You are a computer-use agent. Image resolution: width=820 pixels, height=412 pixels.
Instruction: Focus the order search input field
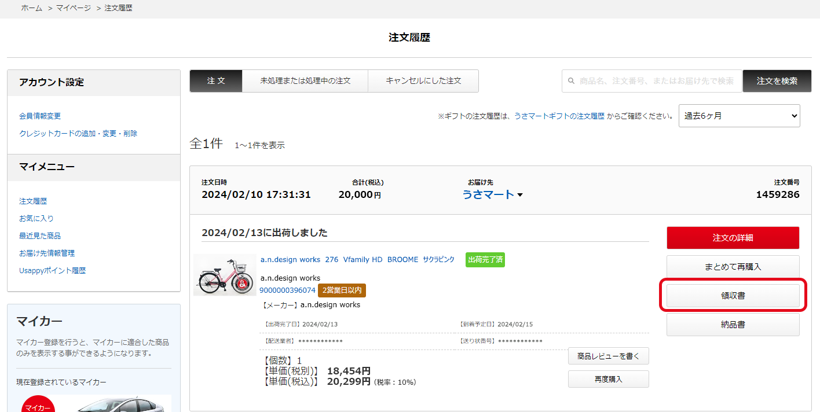click(652, 81)
